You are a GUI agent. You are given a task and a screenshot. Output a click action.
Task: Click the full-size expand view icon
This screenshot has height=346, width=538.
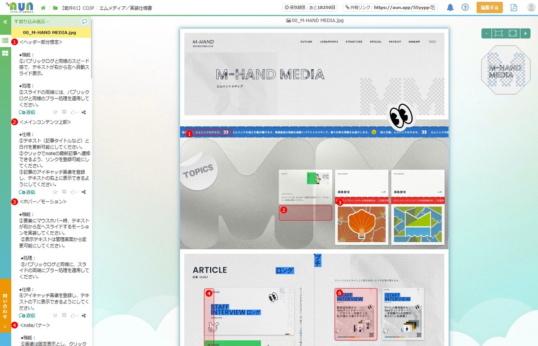point(512,33)
